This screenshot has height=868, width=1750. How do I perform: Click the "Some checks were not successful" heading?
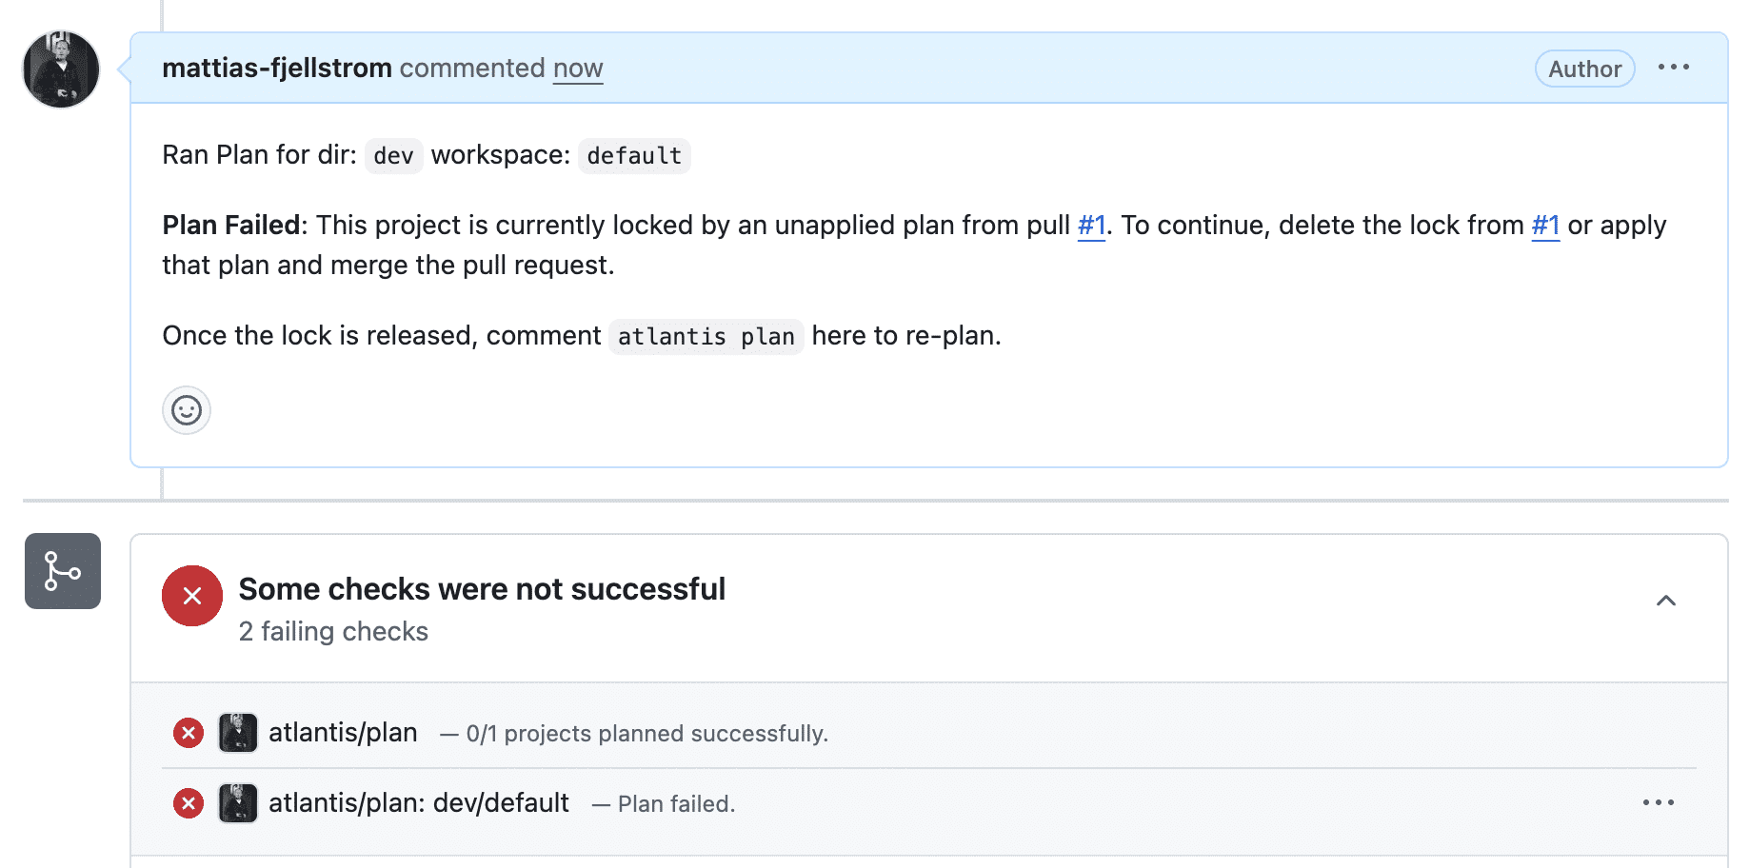point(482,589)
